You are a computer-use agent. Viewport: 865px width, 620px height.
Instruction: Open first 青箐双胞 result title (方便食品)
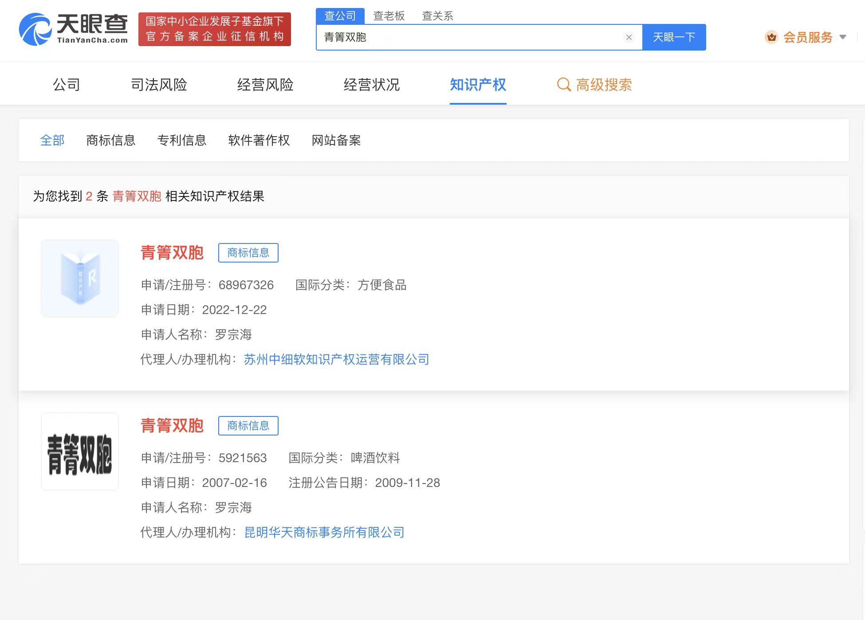pyautogui.click(x=172, y=252)
